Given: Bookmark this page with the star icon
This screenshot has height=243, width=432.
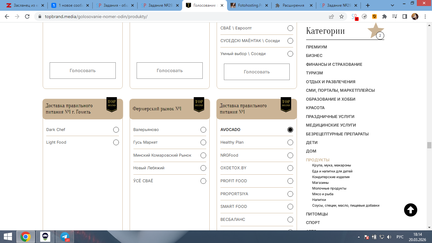Looking at the screenshot, I should [x=342, y=16].
